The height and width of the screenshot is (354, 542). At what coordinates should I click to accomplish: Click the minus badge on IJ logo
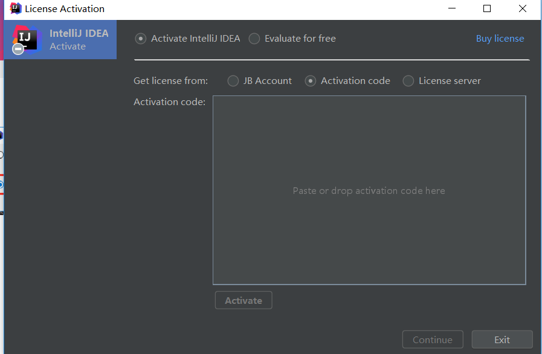coord(18,49)
